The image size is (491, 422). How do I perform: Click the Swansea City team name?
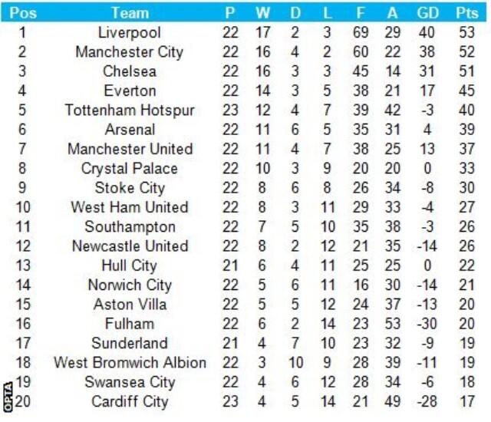[x=130, y=382]
